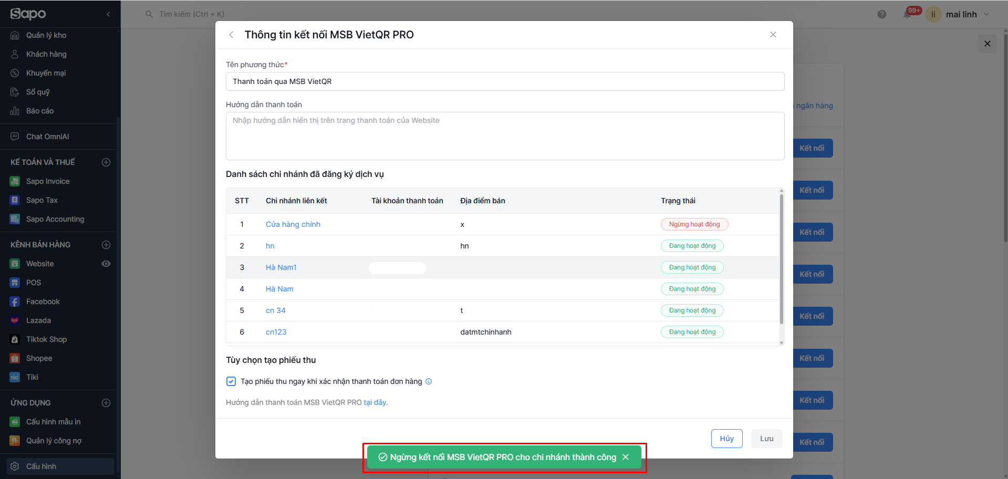This screenshot has height=479, width=1008.
Task: Expand KẾ TOÁN VÀ THUẾ plus button
Action: (x=106, y=162)
